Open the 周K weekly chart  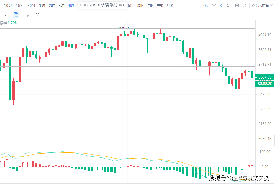[x=140, y=5]
